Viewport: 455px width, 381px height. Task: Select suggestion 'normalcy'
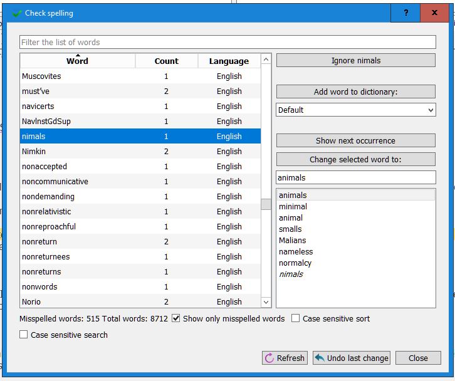(356, 263)
